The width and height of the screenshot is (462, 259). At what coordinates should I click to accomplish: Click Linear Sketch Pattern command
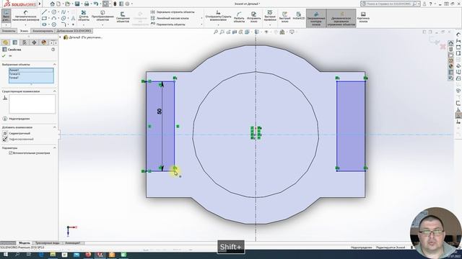coord(170,18)
